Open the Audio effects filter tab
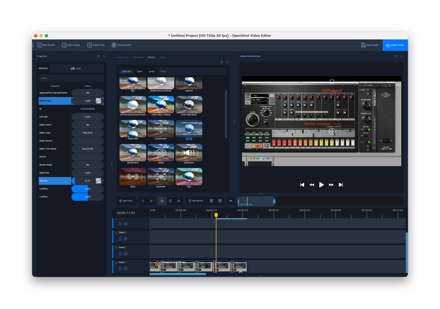The image size is (440, 309). coord(152,71)
